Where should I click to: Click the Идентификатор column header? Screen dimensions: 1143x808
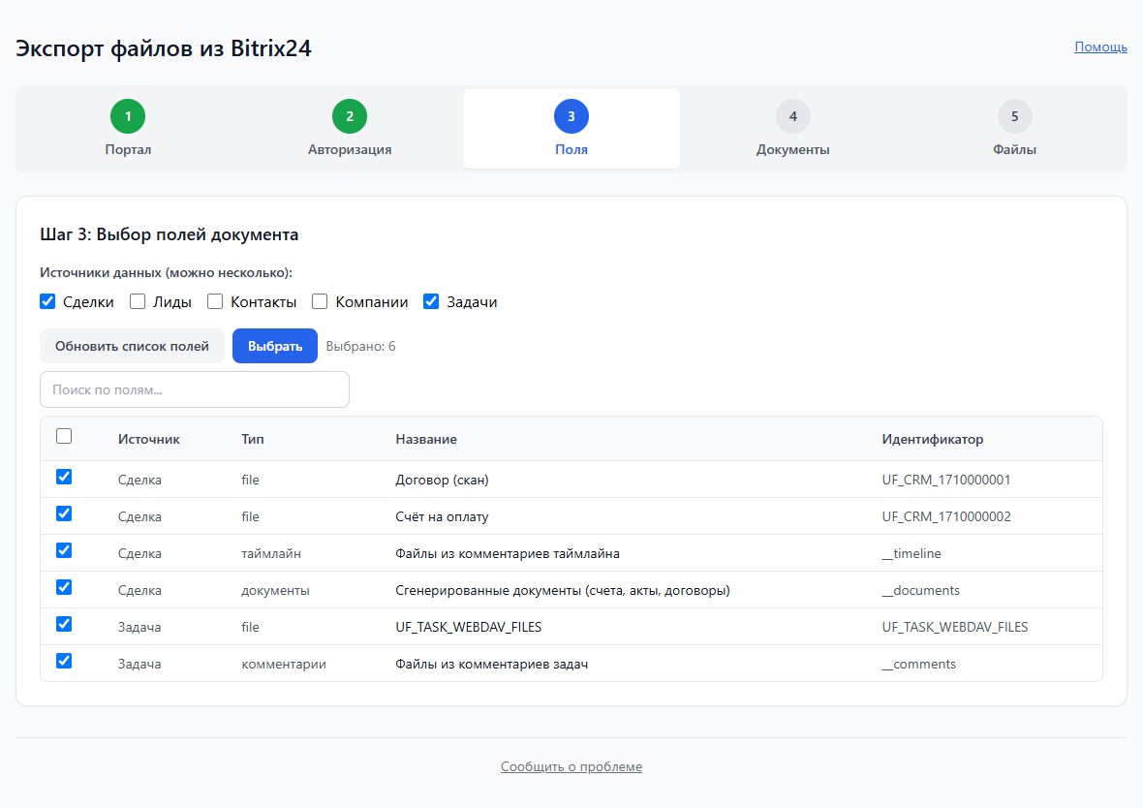point(933,439)
